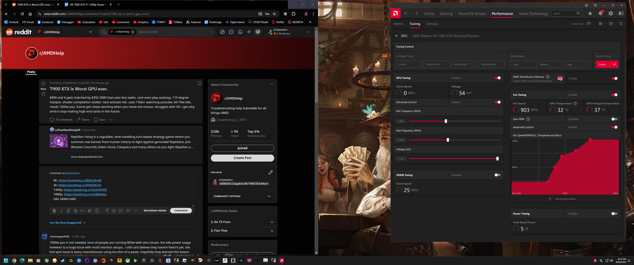Open Metrics sub-tab

pos(398,24)
